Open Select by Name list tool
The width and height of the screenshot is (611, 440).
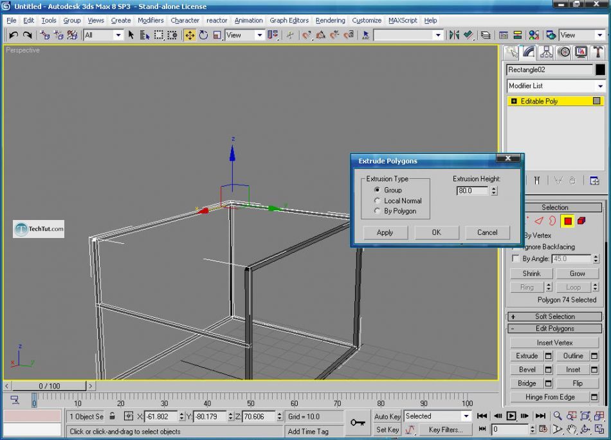pyautogui.click(x=145, y=35)
